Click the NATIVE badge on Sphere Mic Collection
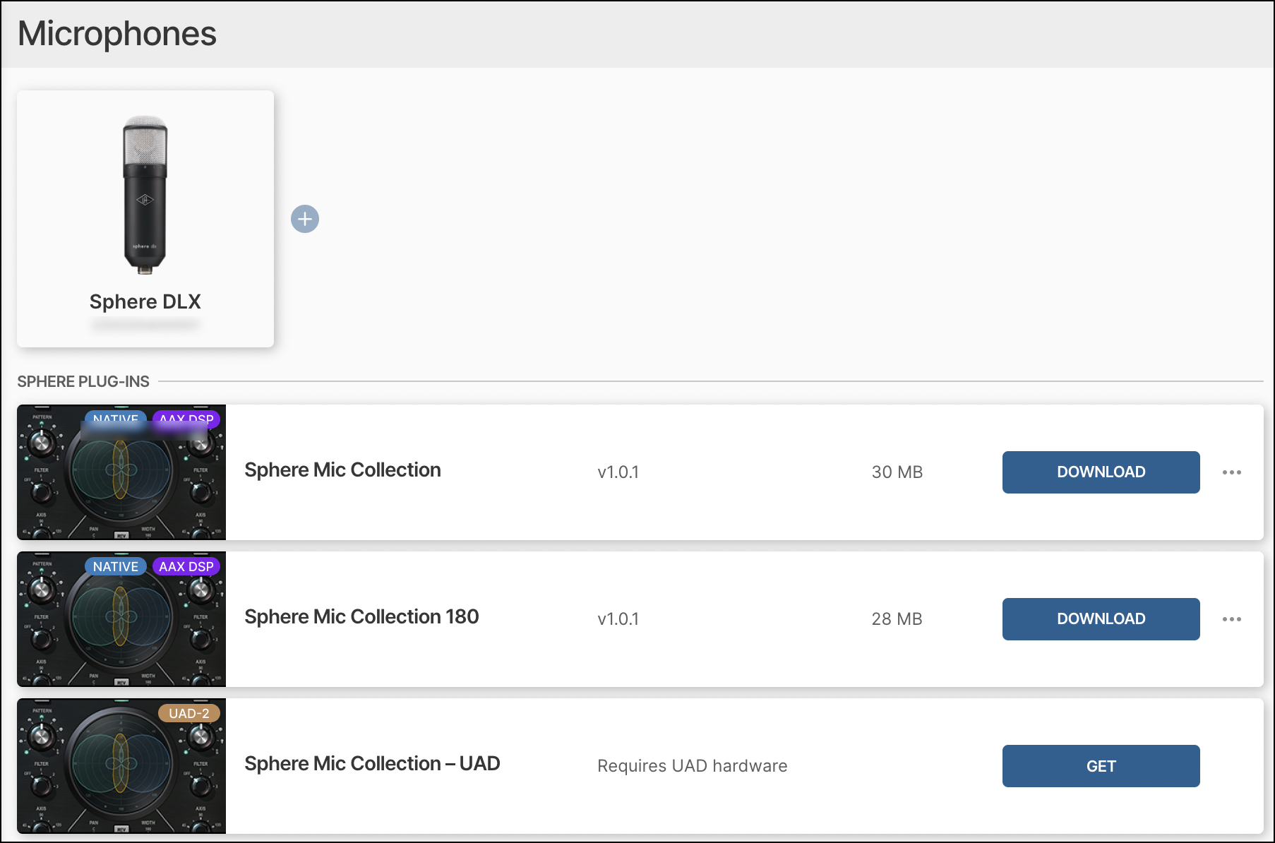The image size is (1275, 843). 116,420
